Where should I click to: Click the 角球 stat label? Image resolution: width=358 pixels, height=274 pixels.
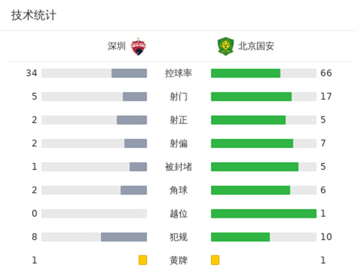coord(178,190)
